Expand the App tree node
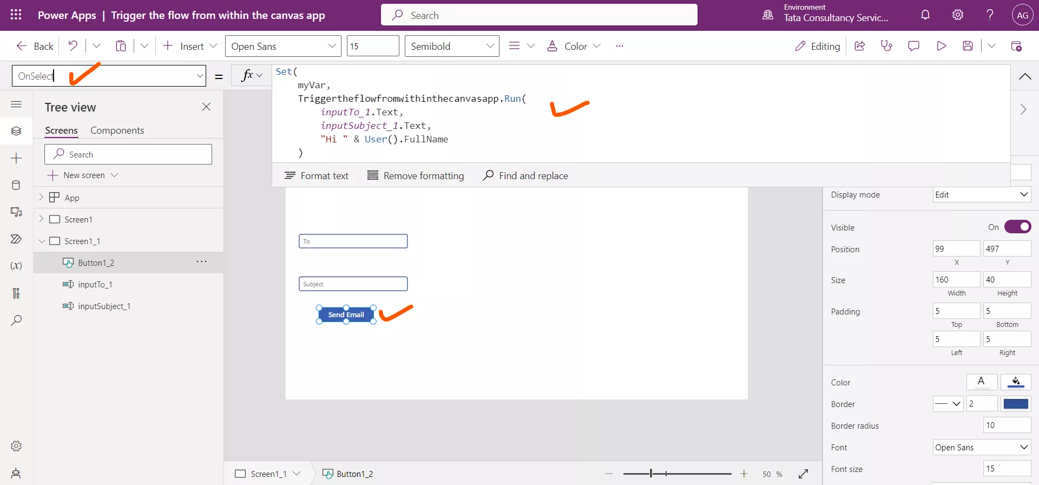 click(41, 197)
